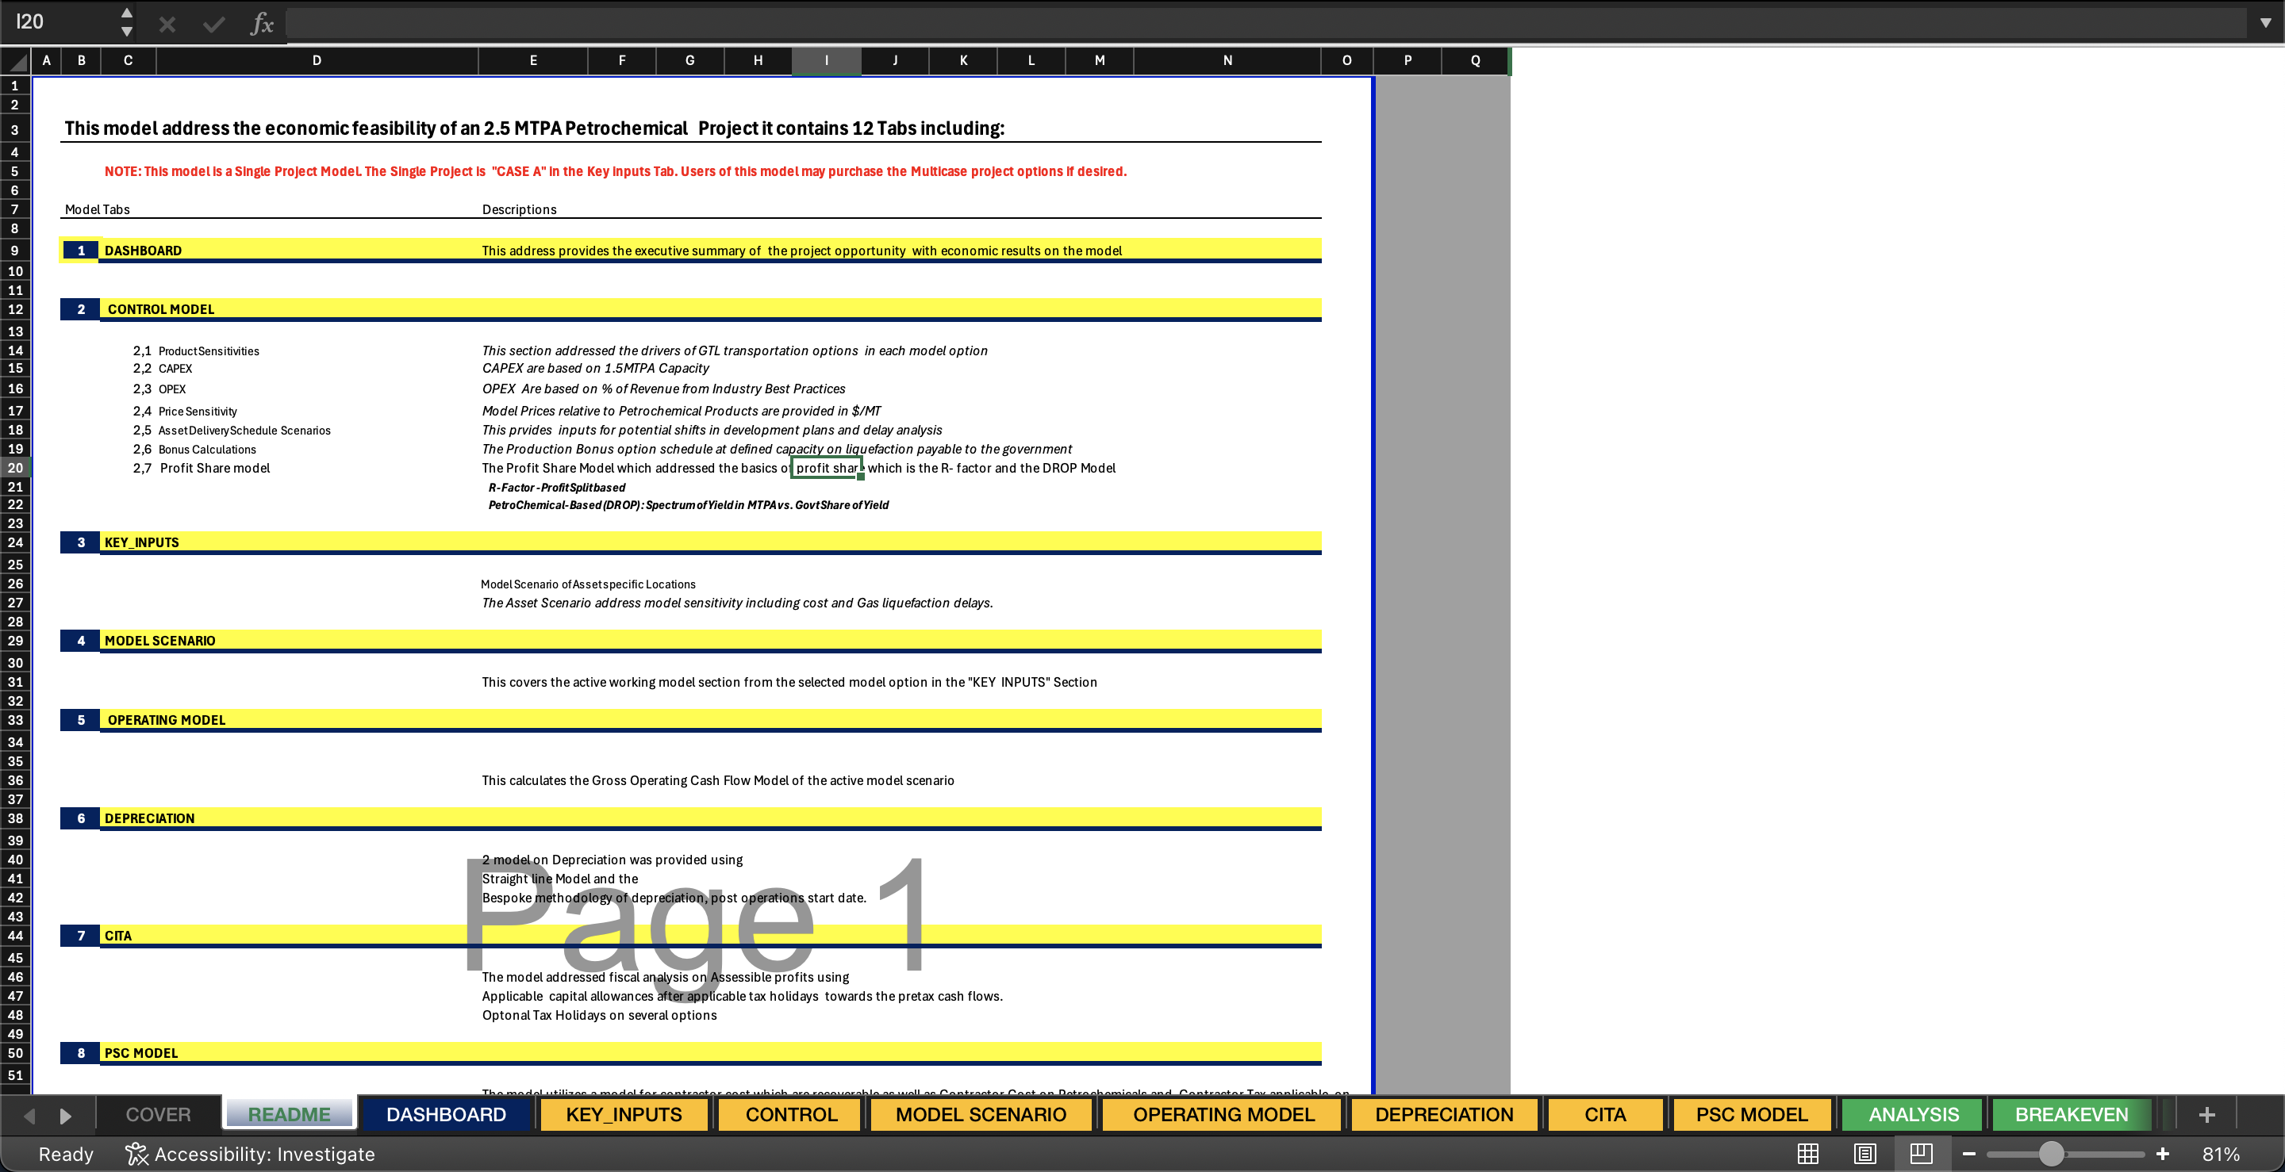Open the KEY_INPUTS sheet tab
Image resolution: width=2285 pixels, height=1172 pixels.
624,1114
